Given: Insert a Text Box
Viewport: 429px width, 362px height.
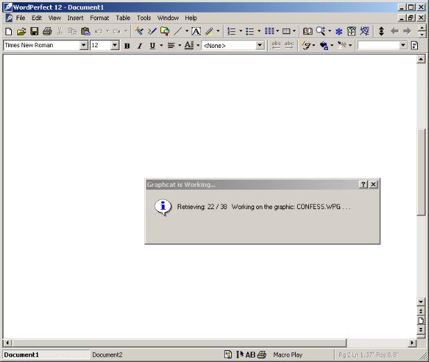Looking at the screenshot, I should 196,31.
